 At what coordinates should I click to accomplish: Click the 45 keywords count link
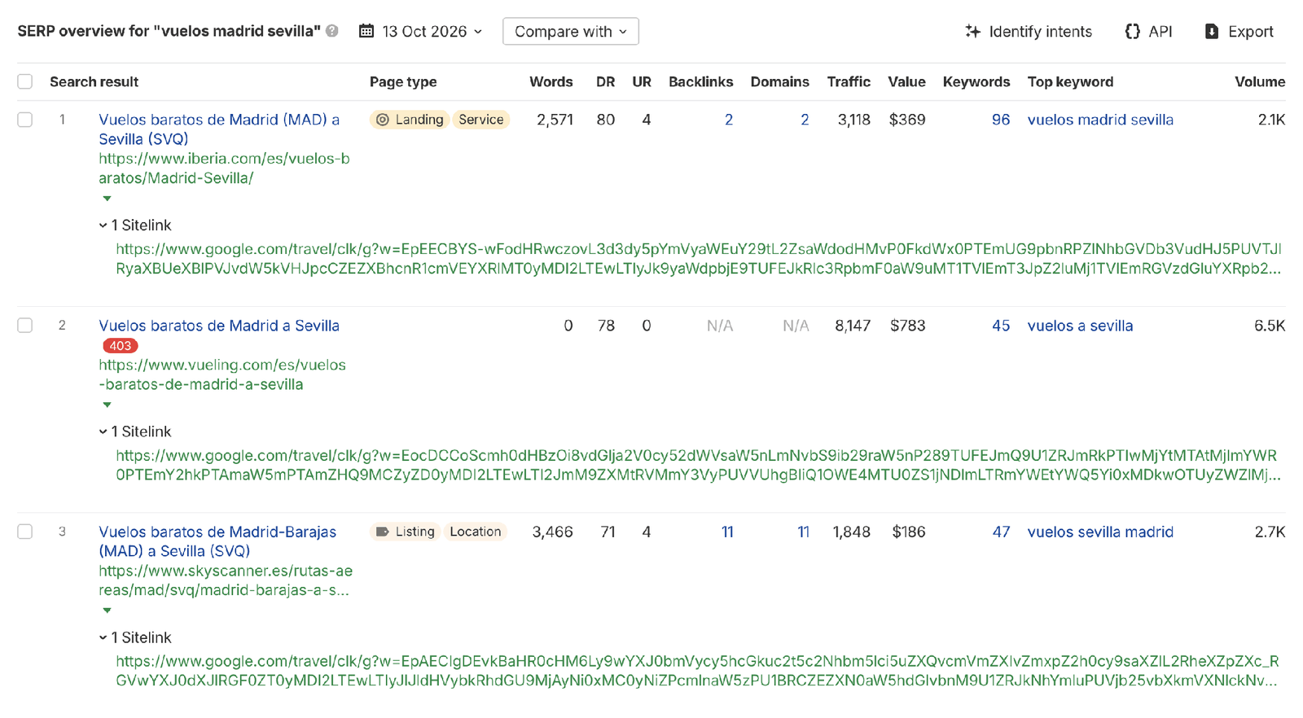point(1001,326)
